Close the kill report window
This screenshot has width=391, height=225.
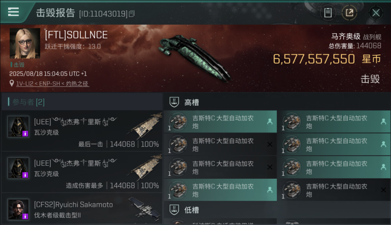pos(376,13)
